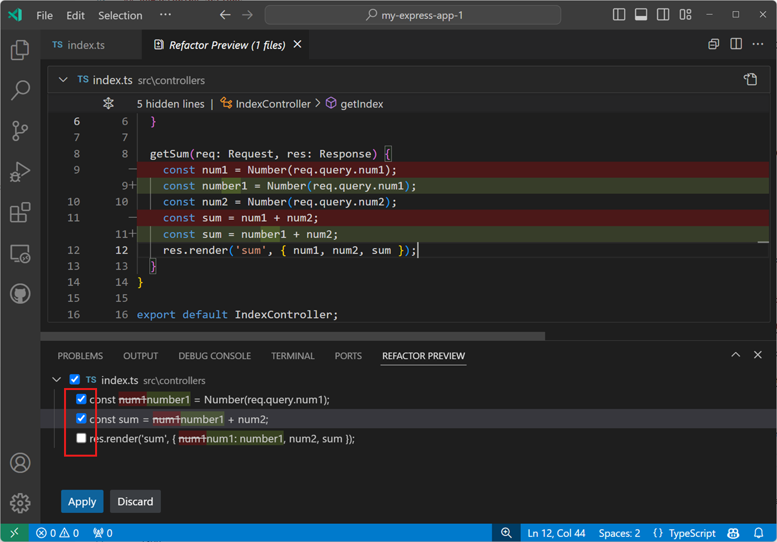Viewport: 777px width, 542px height.
Task: Collapse the bottom panel with the chevron
Action: (x=736, y=354)
